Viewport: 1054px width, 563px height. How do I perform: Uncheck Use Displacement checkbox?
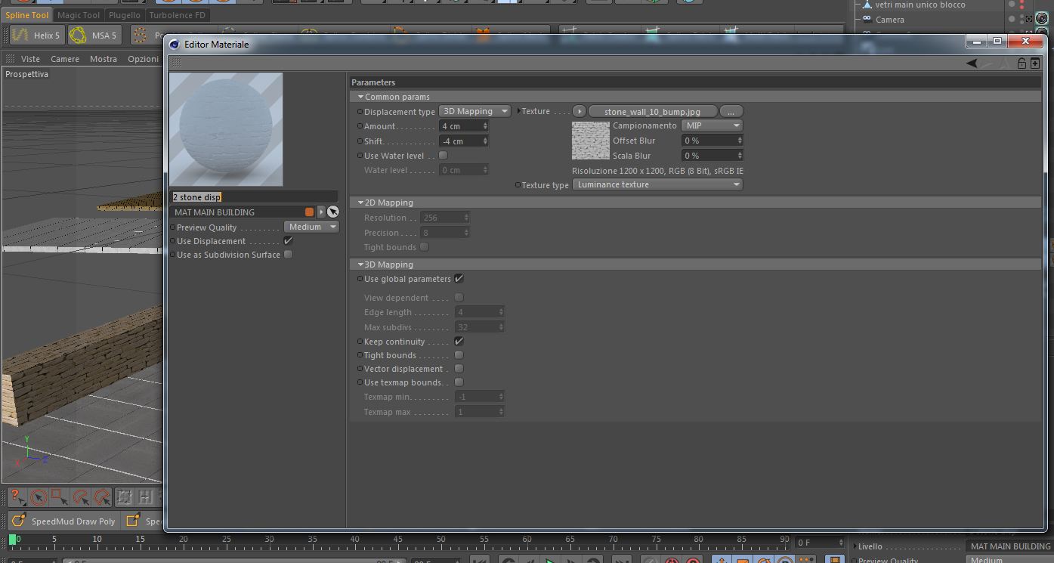pyautogui.click(x=288, y=241)
